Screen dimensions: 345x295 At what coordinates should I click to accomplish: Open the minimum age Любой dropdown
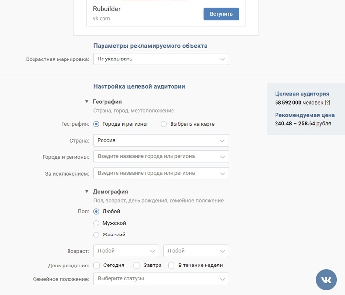tap(126, 251)
